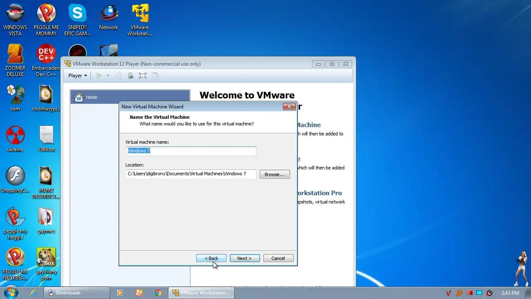Screen dimensions: 531x299
Task: Open the Player dropdown menu
Action: (78, 76)
